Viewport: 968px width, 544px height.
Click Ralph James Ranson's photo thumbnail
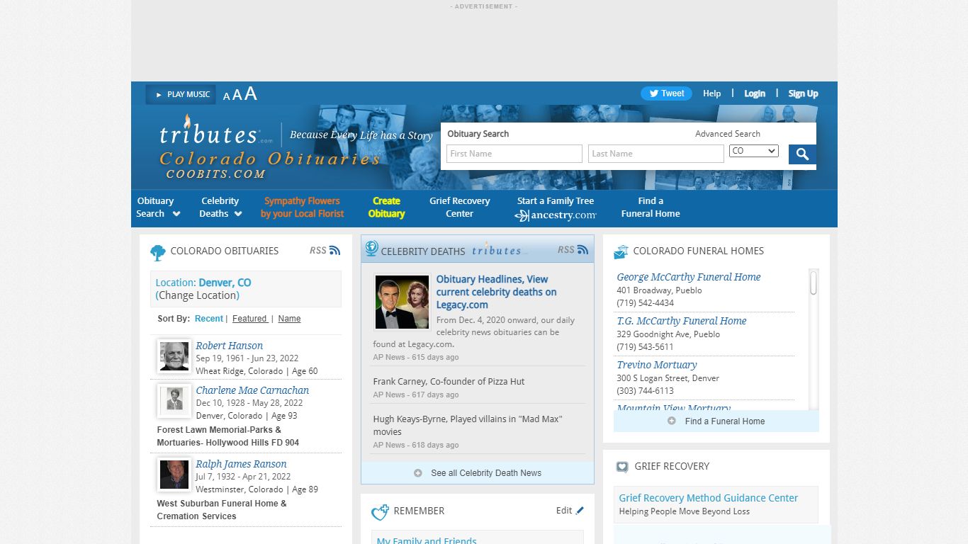click(174, 475)
